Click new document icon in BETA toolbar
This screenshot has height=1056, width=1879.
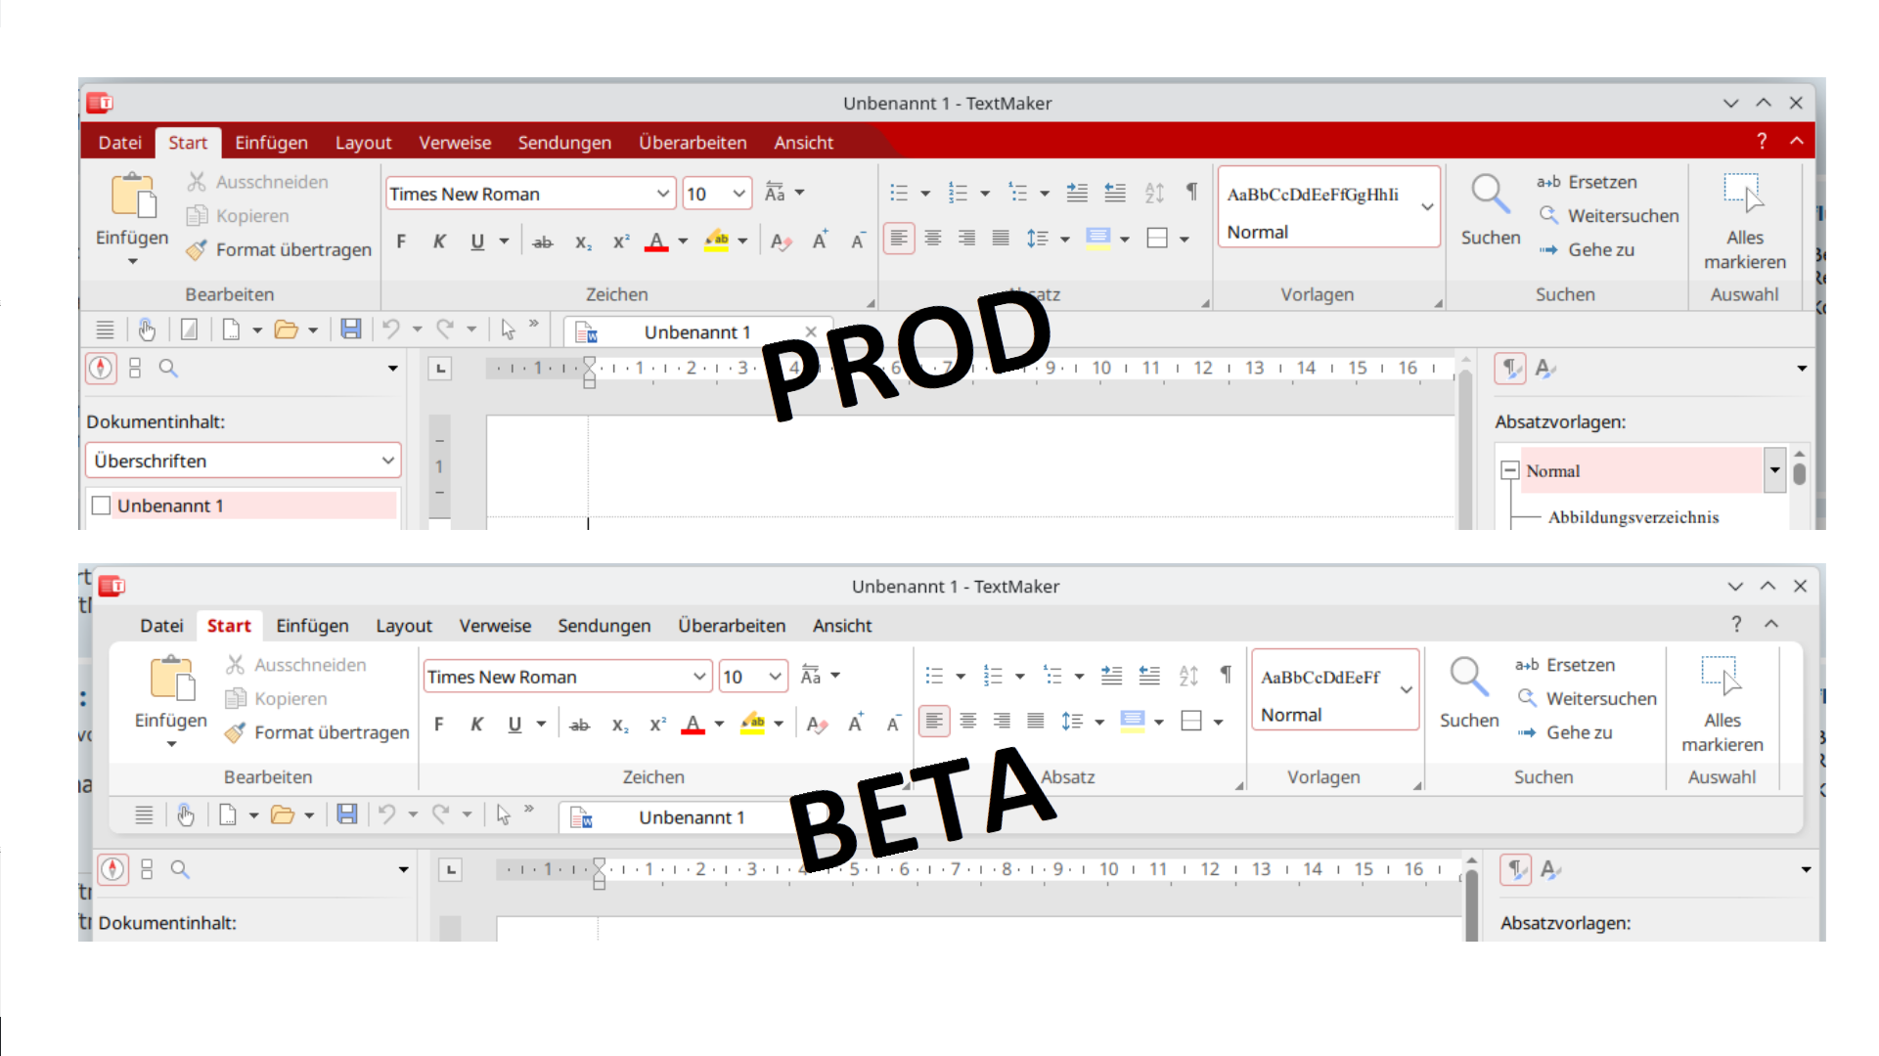click(228, 814)
